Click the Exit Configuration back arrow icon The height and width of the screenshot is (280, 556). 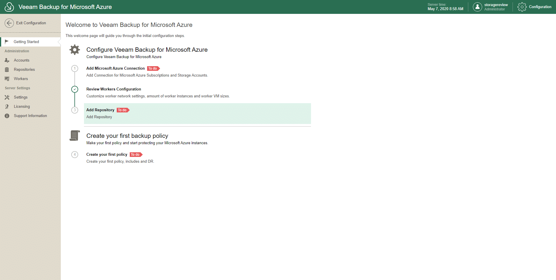pyautogui.click(x=9, y=23)
